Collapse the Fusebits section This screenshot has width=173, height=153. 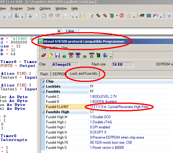click(43, 91)
